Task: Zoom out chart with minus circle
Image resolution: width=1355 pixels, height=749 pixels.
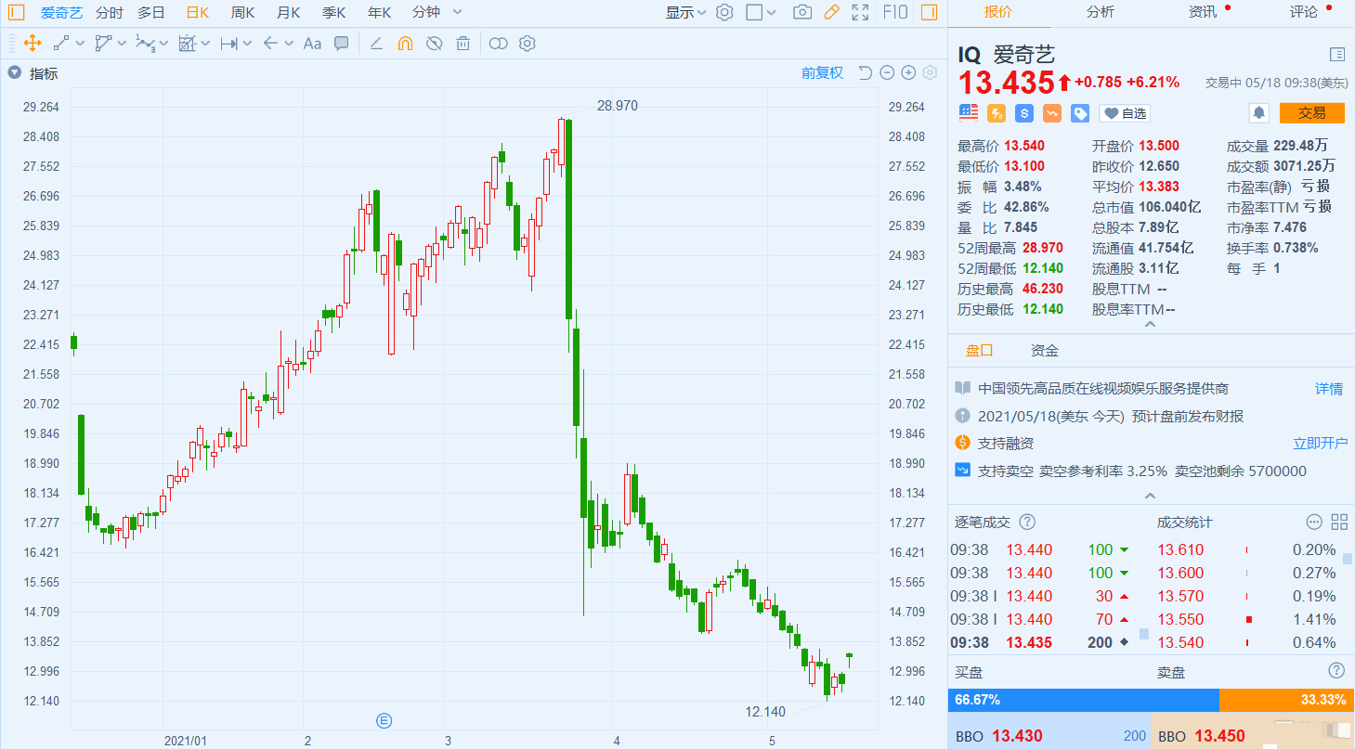Action: click(x=887, y=72)
